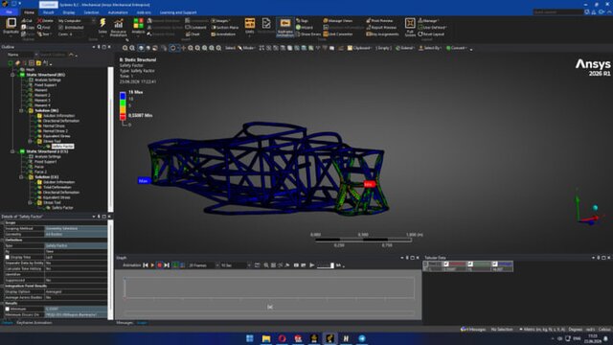The image size is (613, 345).
Task: Collapse Static Structural 2 (C5) node
Action: [12, 151]
